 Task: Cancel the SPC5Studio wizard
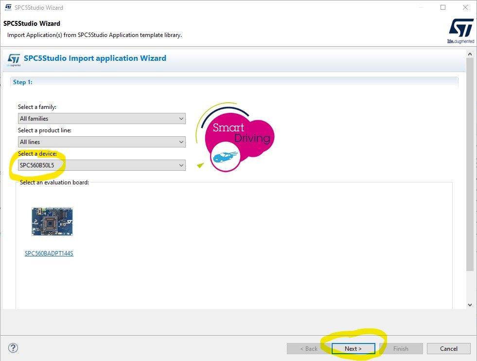point(448,348)
